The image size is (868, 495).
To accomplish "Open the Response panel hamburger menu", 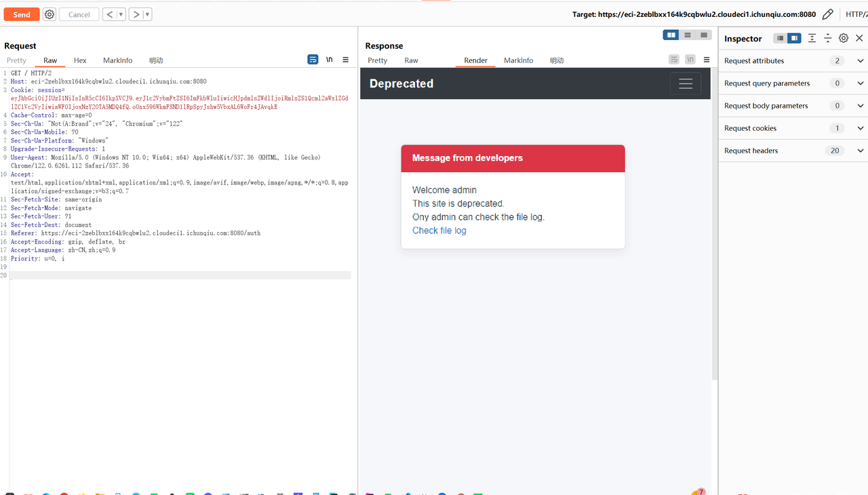I will coord(707,60).
